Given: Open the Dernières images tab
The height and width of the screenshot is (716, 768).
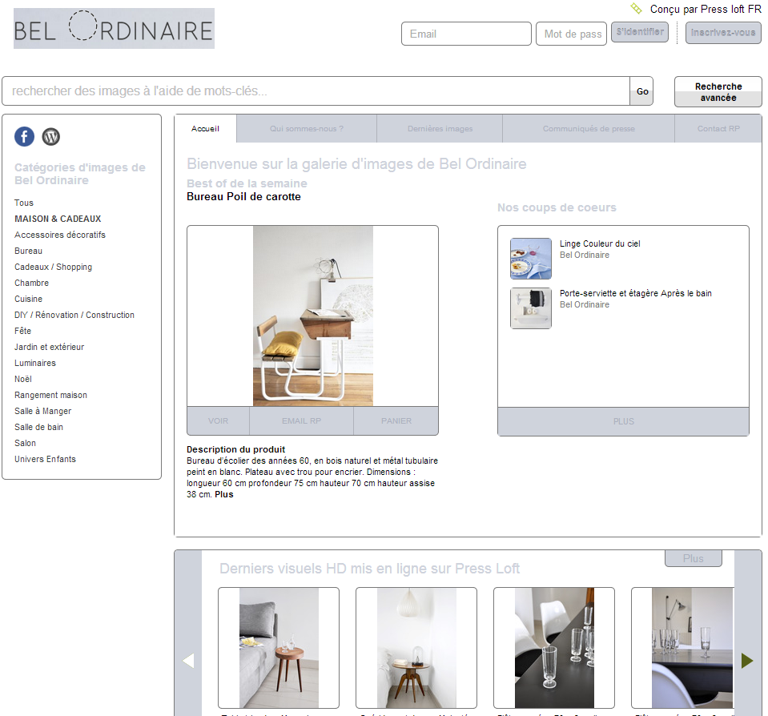Looking at the screenshot, I should click(x=440, y=129).
